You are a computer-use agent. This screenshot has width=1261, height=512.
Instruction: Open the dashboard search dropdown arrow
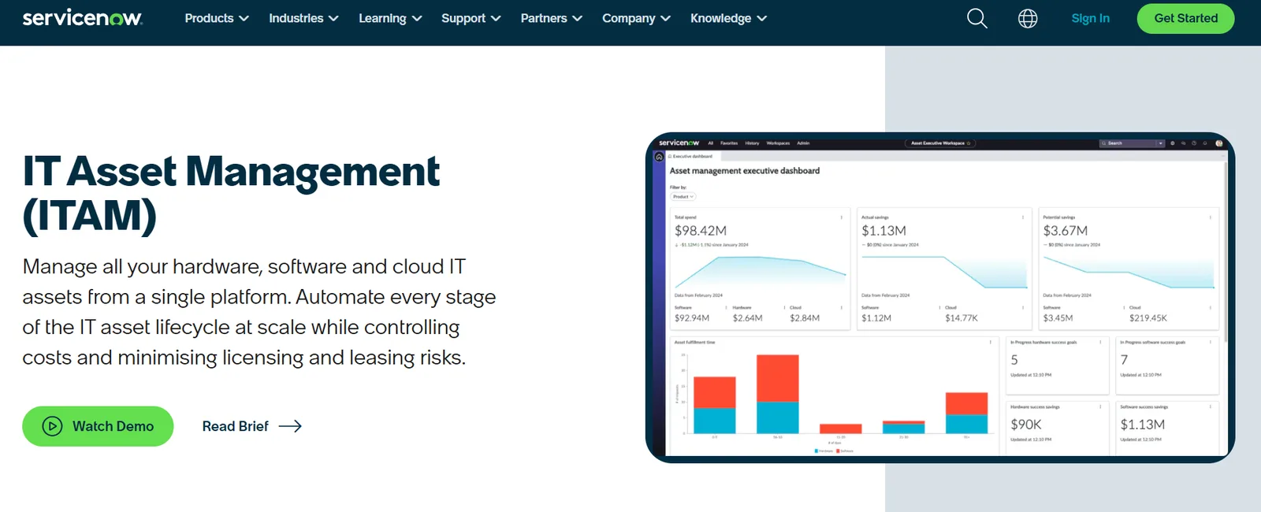[x=1160, y=143]
